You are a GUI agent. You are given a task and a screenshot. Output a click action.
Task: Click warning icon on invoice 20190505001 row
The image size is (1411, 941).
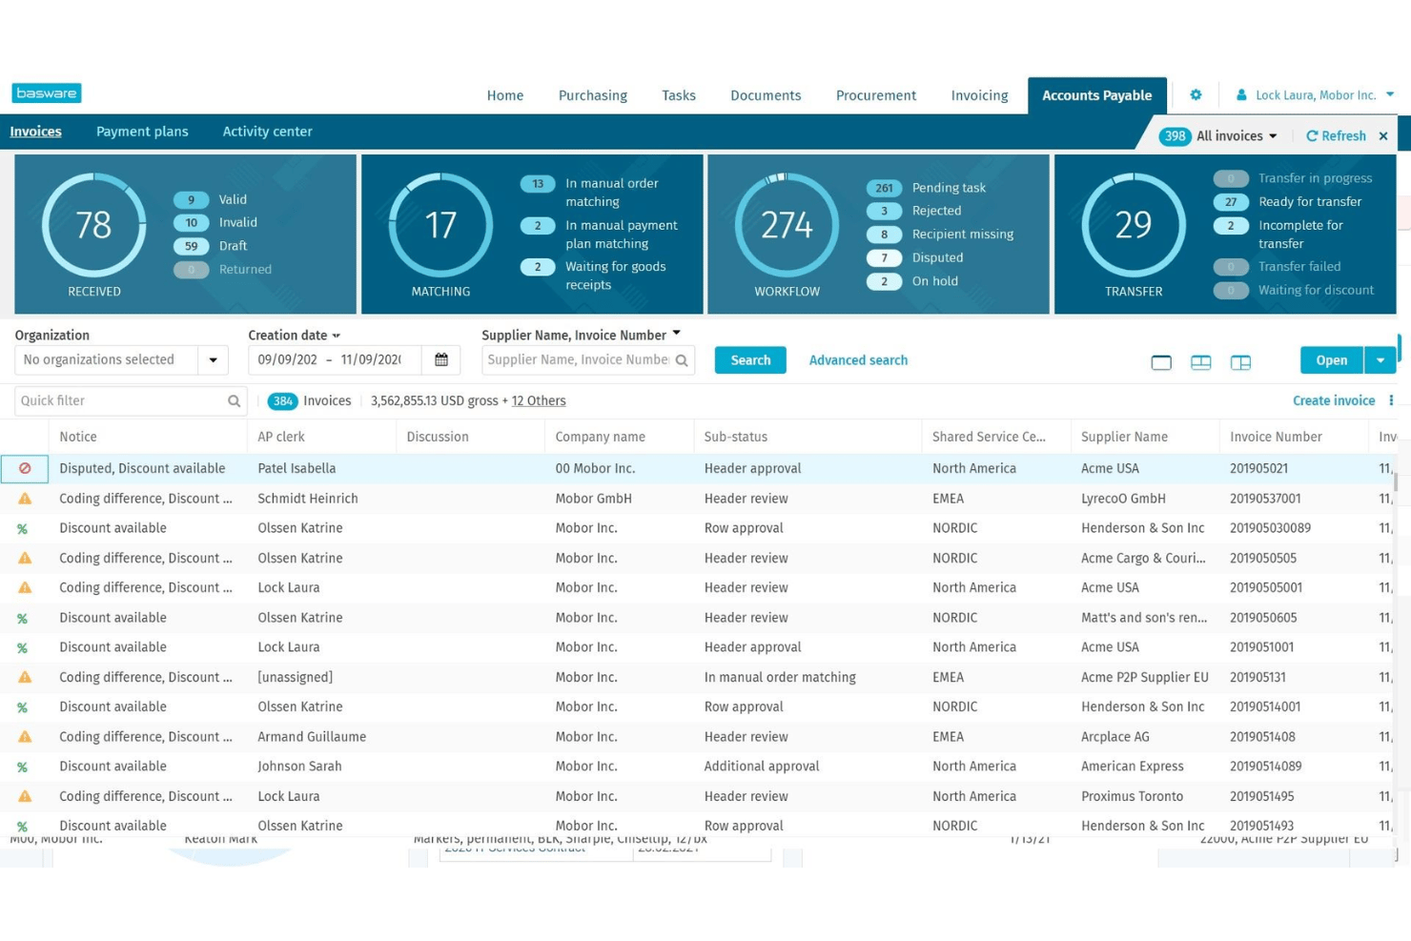coord(25,587)
